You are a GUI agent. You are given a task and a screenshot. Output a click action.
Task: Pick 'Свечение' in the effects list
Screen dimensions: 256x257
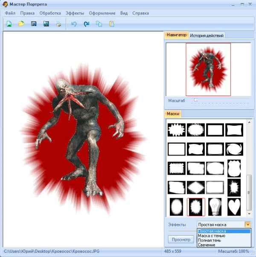click(207, 245)
